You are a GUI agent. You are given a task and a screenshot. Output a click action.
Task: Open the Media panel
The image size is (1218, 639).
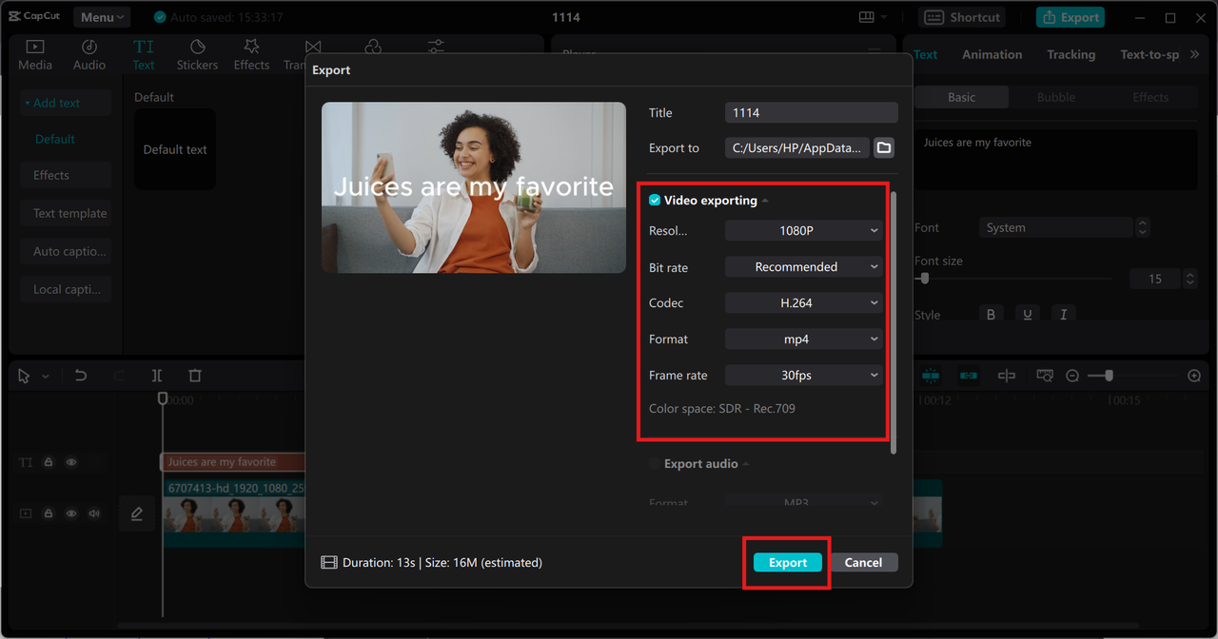(x=35, y=53)
